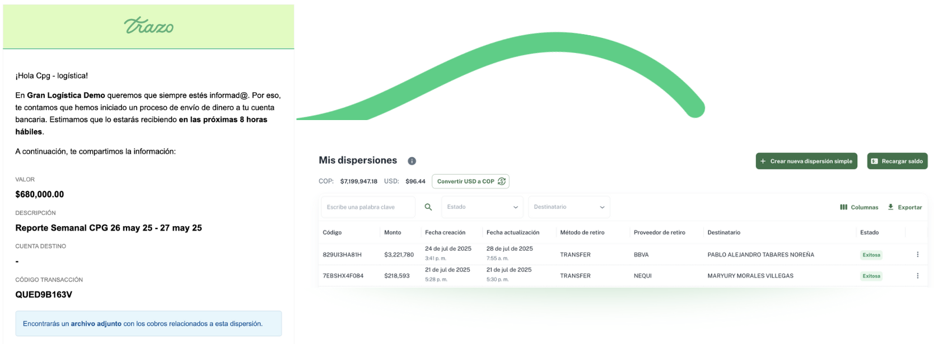Viewport: 934px width, 344px height.
Task: Click the Método de retiro column header
Action: [582, 232]
